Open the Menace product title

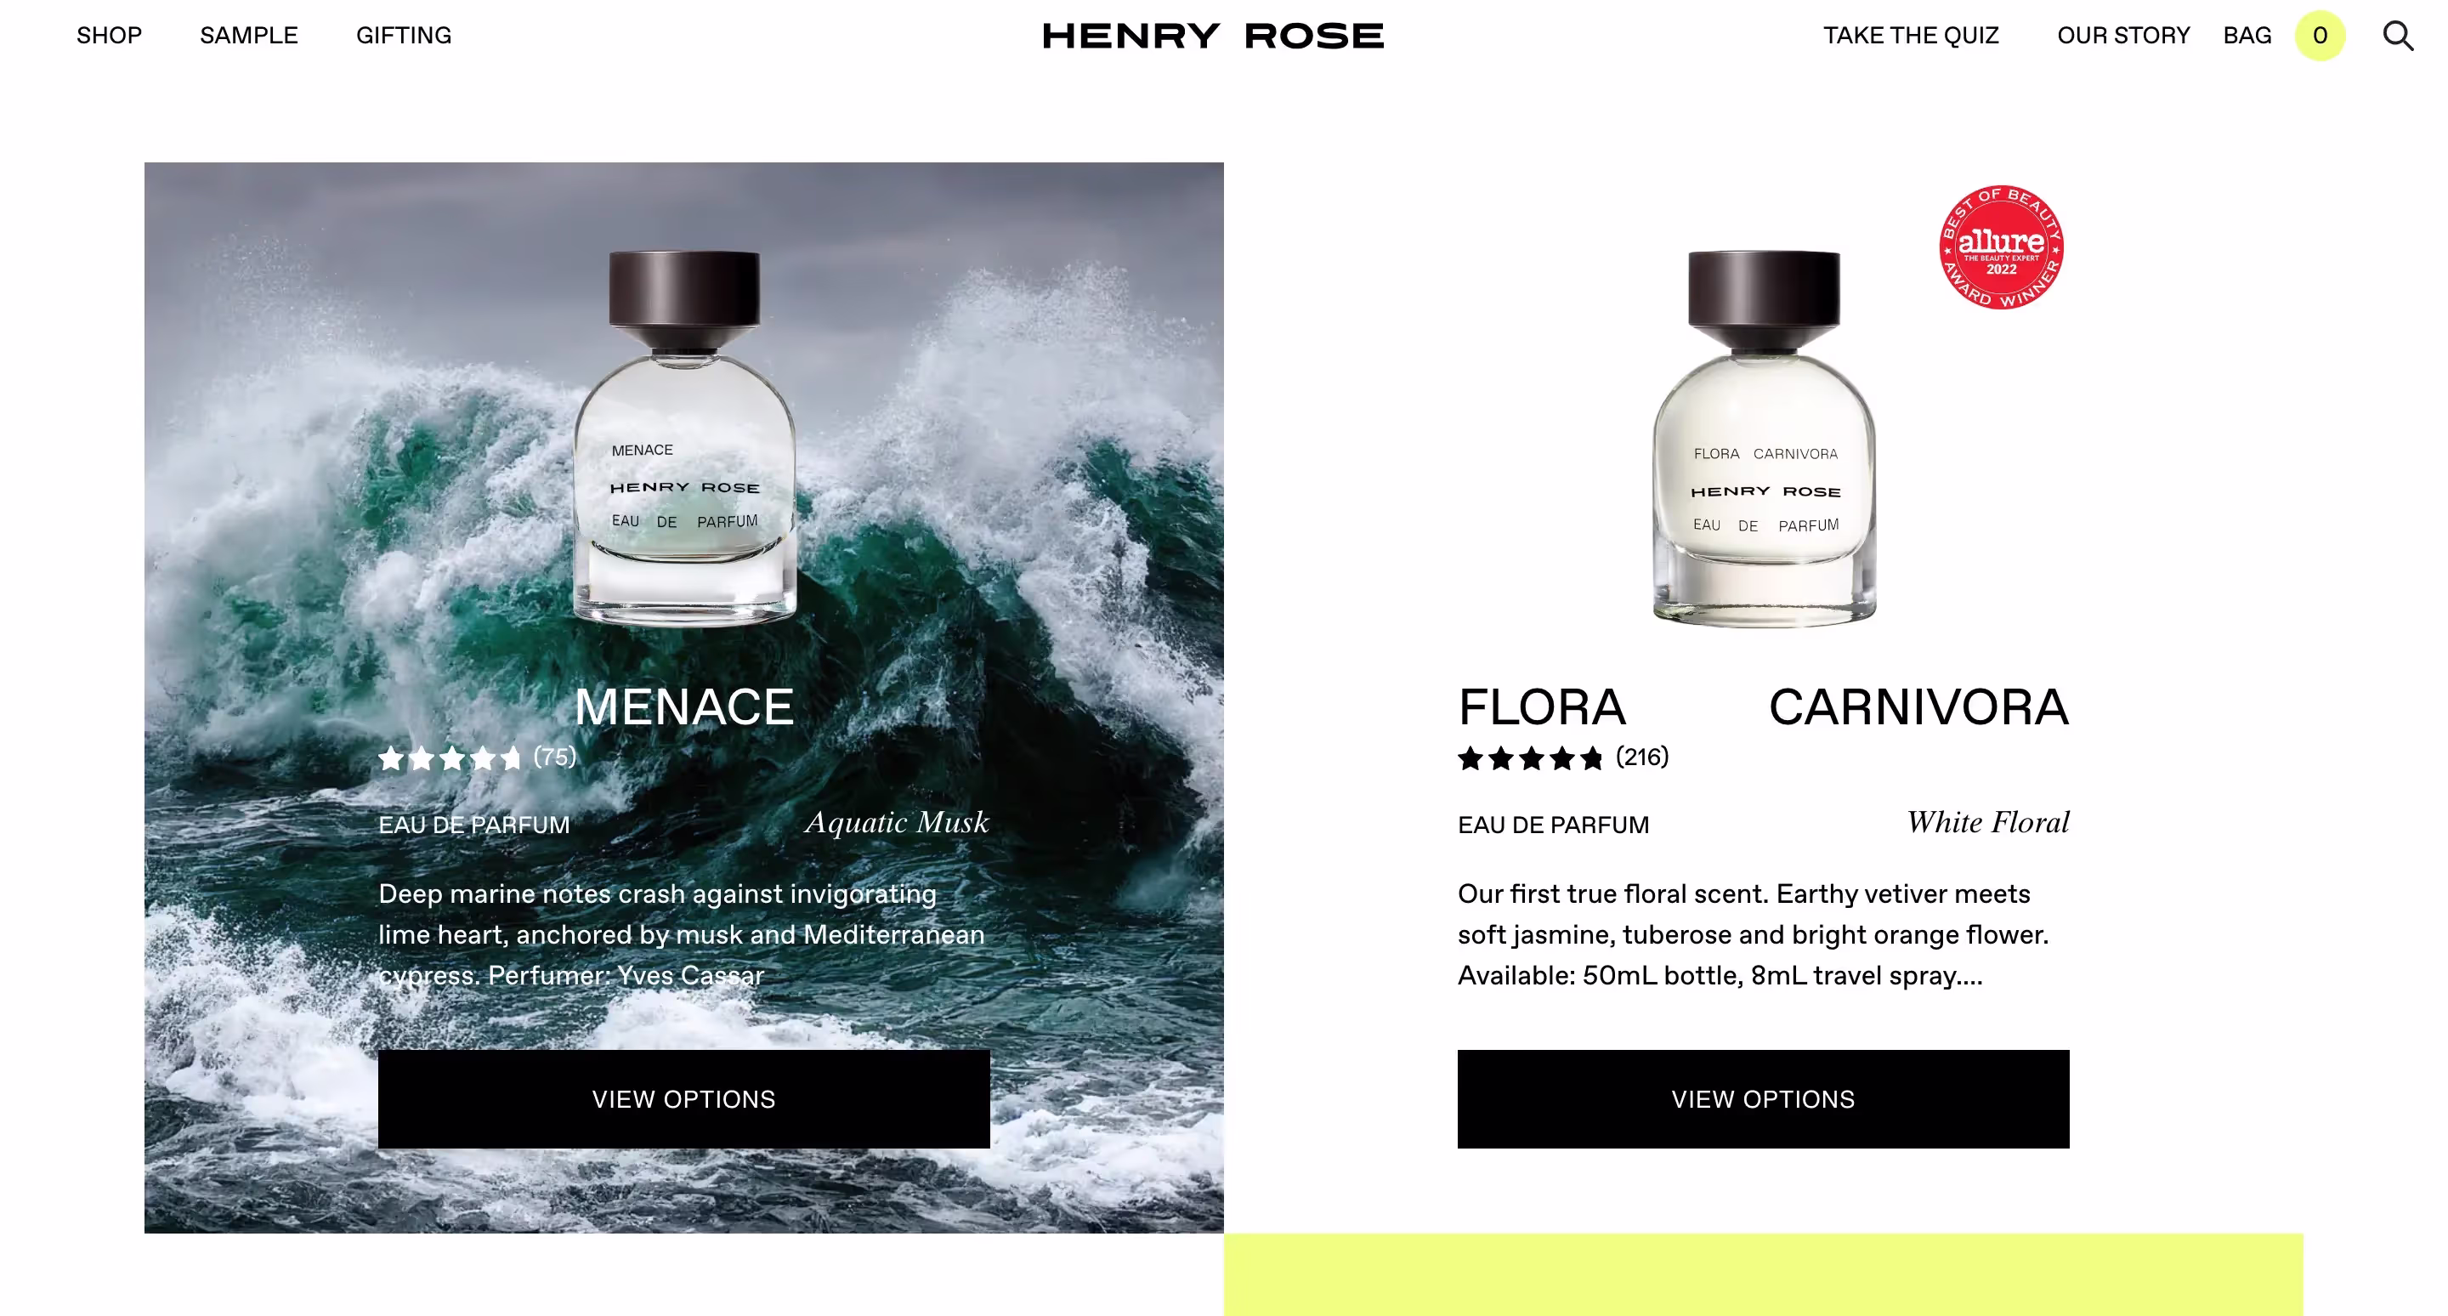point(684,707)
